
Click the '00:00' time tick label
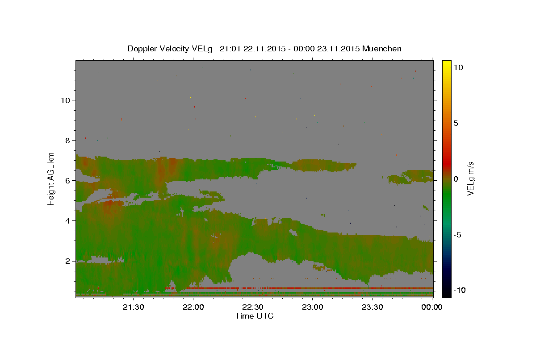coord(431,307)
